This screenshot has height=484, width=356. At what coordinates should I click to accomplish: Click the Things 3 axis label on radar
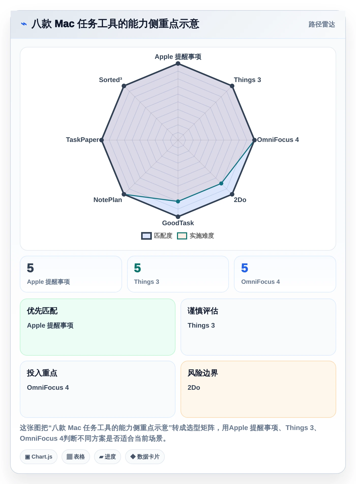click(x=247, y=80)
